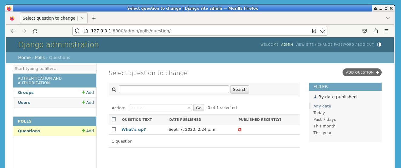Reload the page with the refresh icon

pyautogui.click(x=35, y=31)
